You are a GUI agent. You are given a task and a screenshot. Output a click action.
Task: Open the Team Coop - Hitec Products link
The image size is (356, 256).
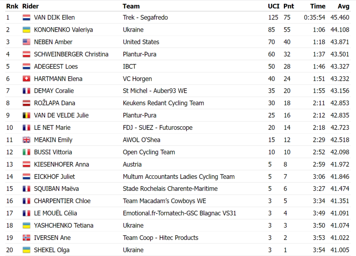pos(161,238)
